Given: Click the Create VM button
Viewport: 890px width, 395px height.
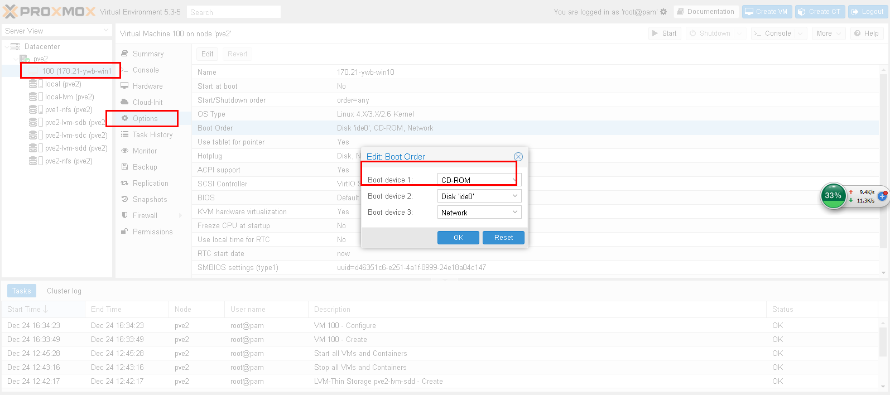Looking at the screenshot, I should (x=767, y=12).
